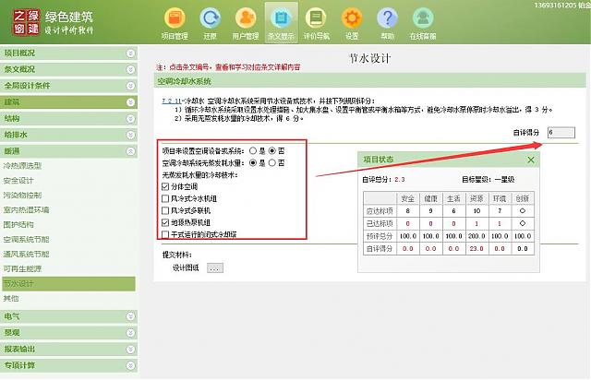Viewport: 591px width, 380px height.
Task: Click the 自评得分 value 23.0 cell
Action: (476, 248)
